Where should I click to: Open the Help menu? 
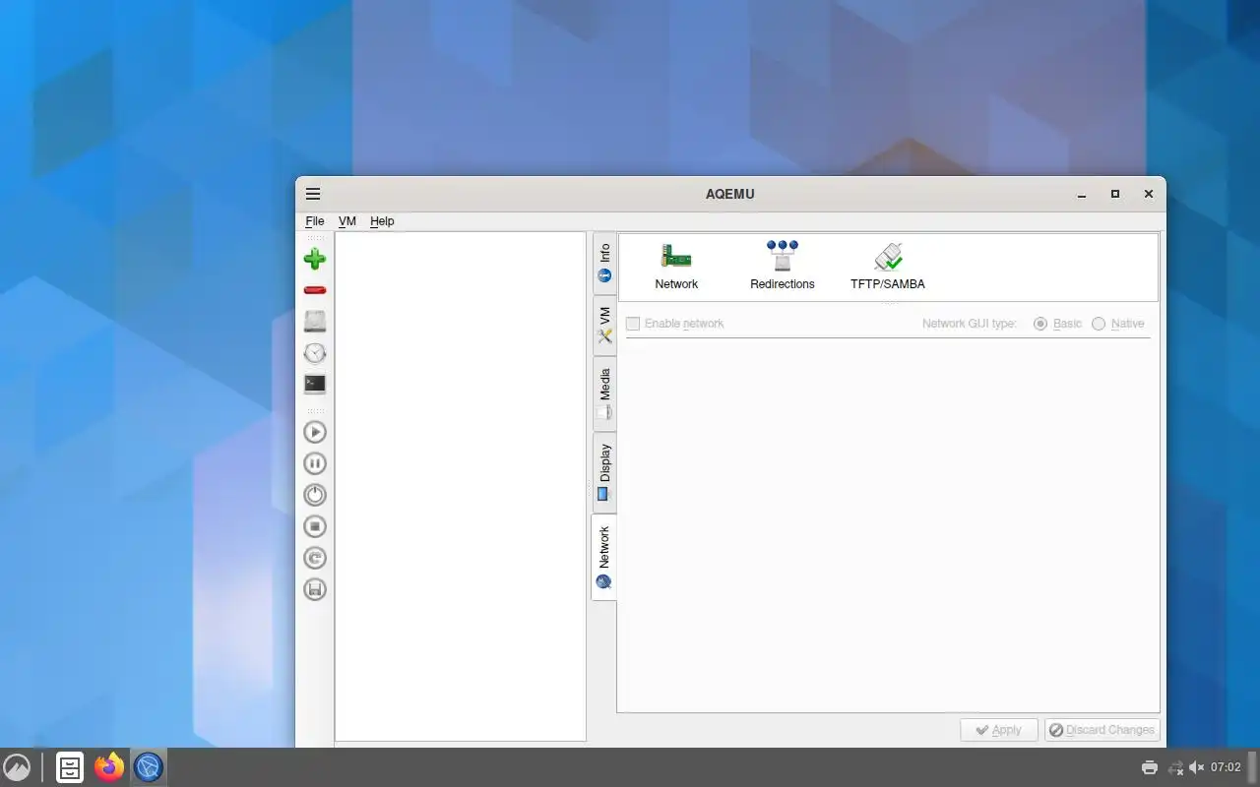[x=382, y=221]
